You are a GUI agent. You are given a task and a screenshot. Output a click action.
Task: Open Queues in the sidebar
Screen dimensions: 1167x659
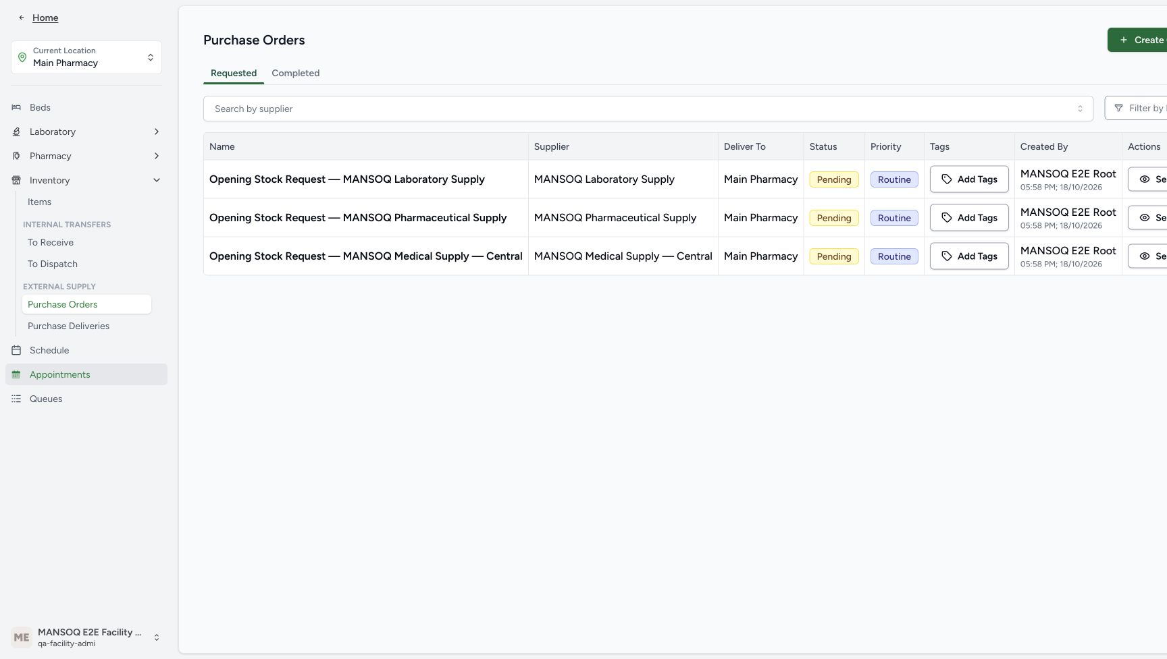[x=86, y=399]
